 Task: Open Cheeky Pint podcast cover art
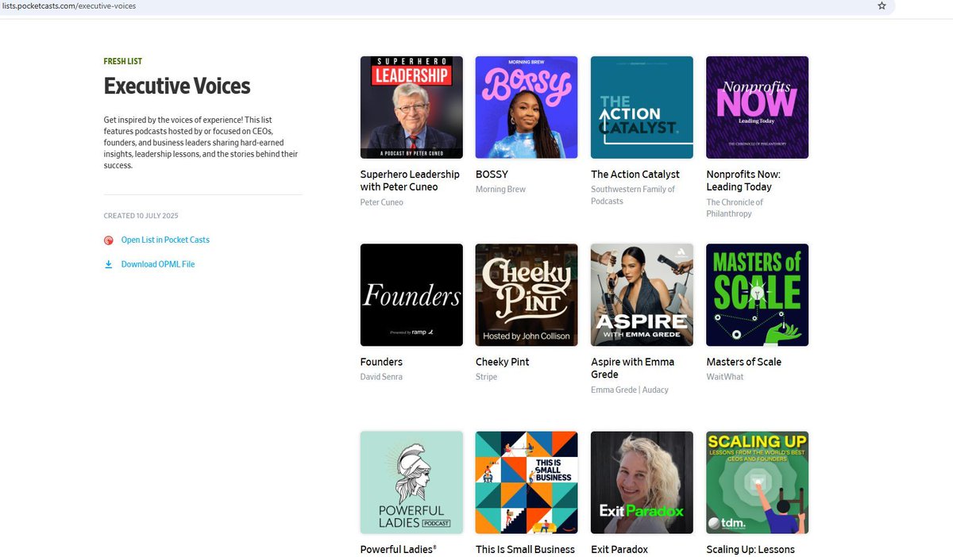click(x=527, y=295)
